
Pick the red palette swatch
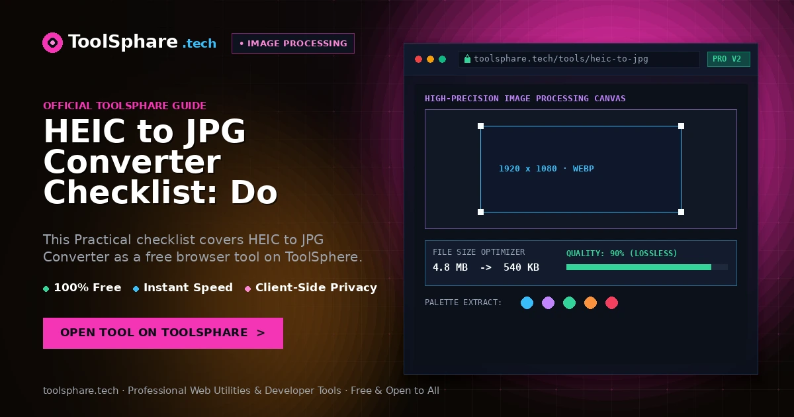[x=611, y=302]
